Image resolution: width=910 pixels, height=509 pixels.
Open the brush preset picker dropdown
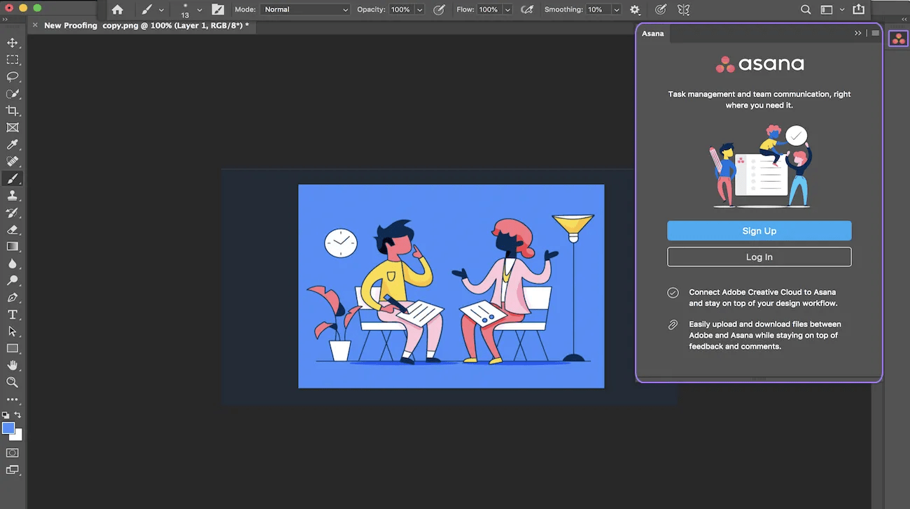tap(199, 10)
